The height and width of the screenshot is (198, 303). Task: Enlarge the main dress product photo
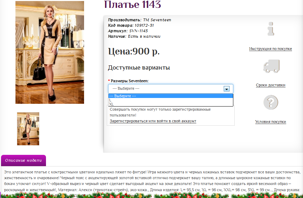[x=50, y=52]
